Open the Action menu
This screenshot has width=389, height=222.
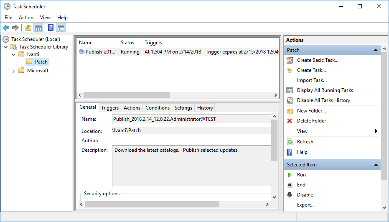tap(26, 18)
